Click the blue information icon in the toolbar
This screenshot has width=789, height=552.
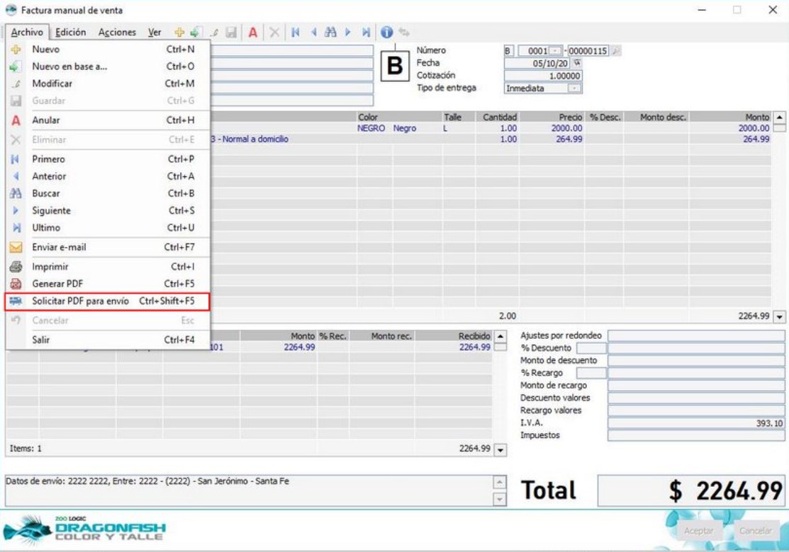click(386, 33)
